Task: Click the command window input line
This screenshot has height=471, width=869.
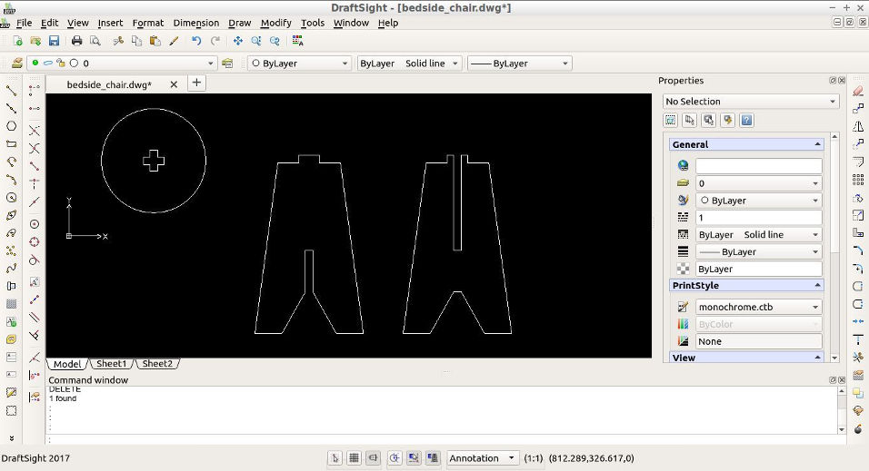Action: [x=445, y=440]
